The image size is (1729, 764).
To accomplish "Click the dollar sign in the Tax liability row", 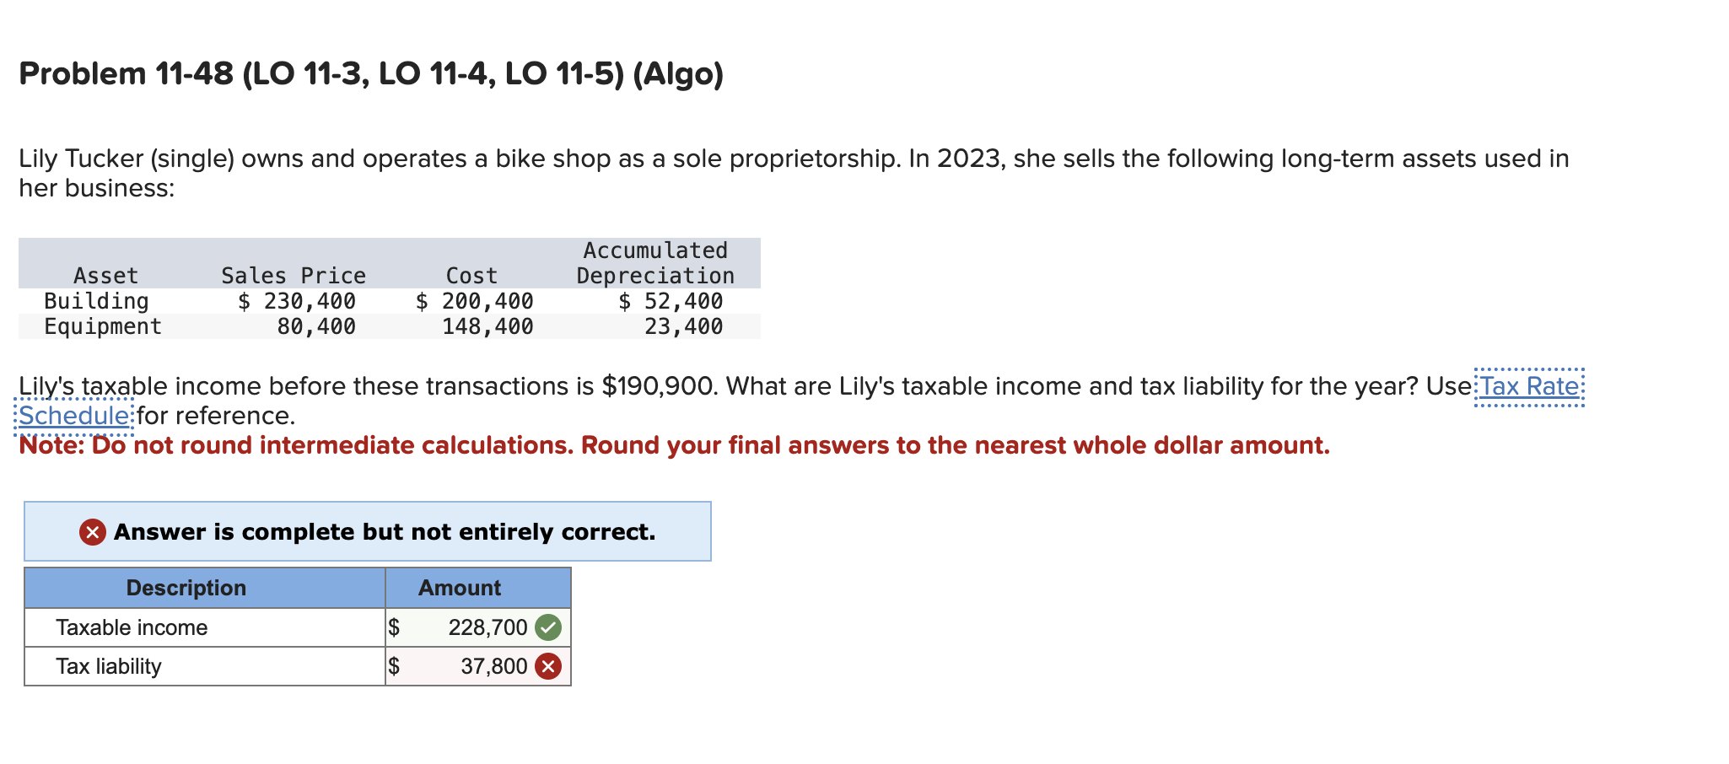I will tap(394, 666).
